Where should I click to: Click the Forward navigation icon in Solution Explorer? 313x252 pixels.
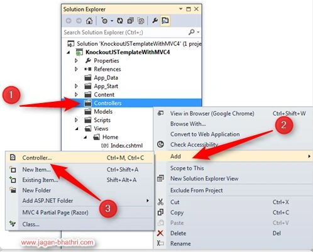click(x=79, y=21)
